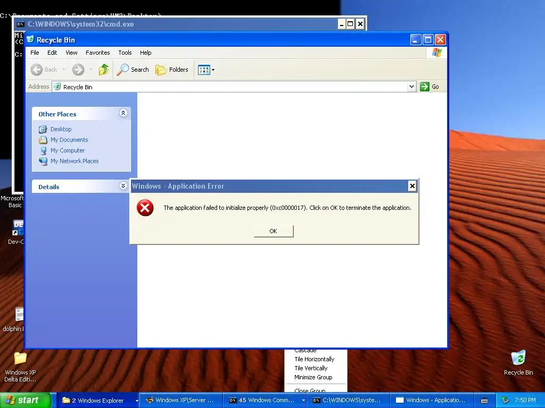
Task: Toggle the Folders pane button
Action: click(172, 70)
